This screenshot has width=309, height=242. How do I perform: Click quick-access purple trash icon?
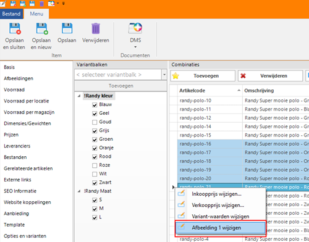pyautogui.click(x=41, y=4)
